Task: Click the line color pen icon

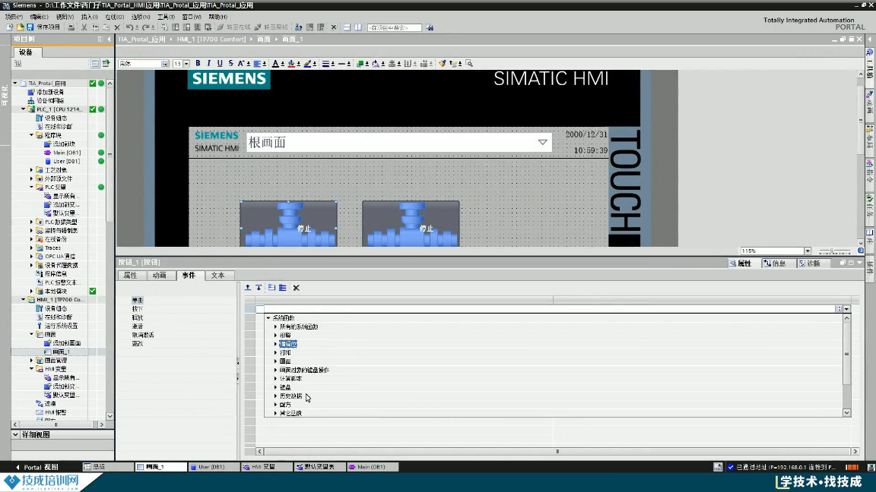Action: coord(307,64)
